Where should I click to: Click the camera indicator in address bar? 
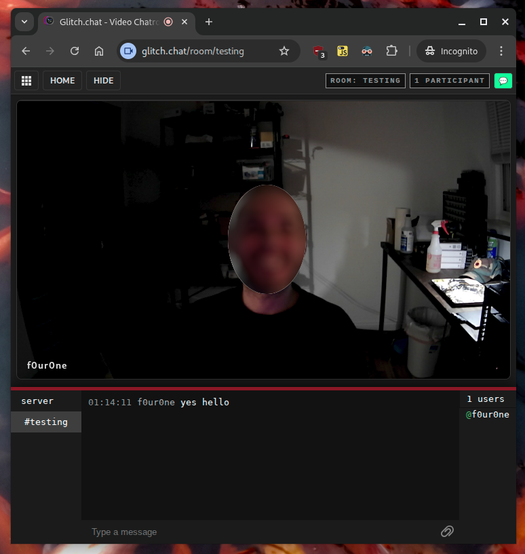128,51
